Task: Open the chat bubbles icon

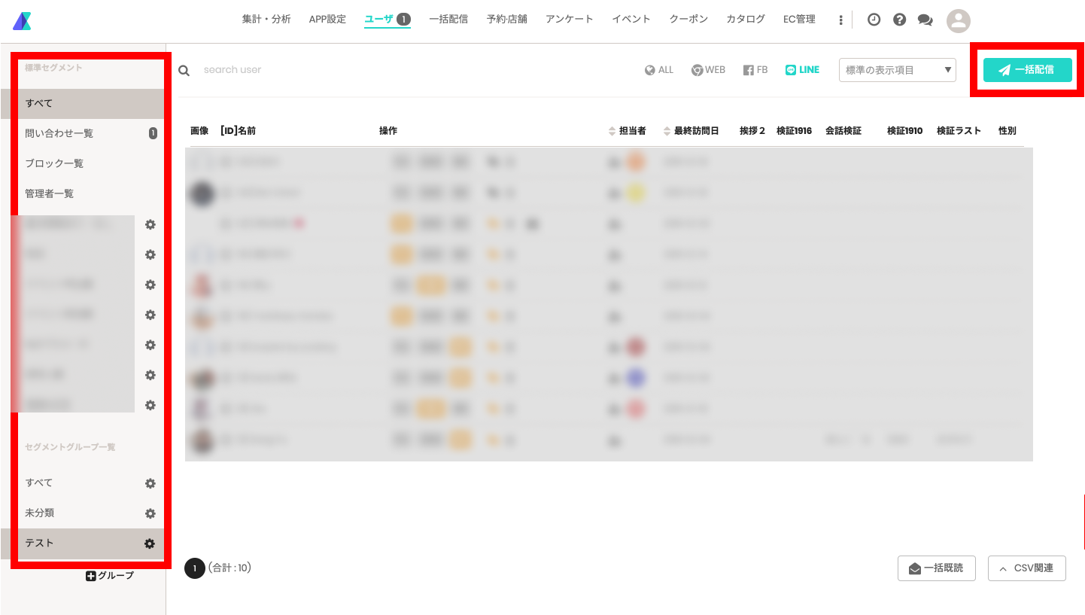Action: (x=925, y=20)
